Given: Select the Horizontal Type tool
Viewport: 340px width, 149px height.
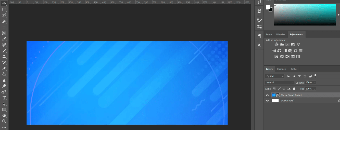Looking at the screenshot, I should click(4, 98).
